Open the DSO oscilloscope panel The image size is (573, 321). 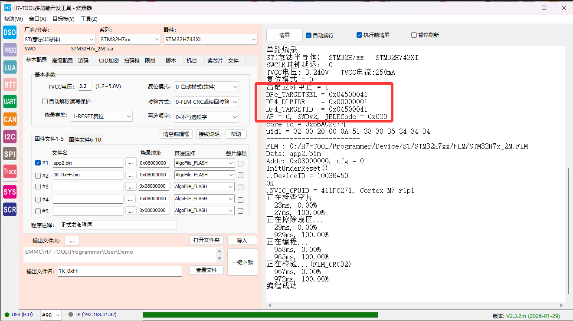point(10,33)
